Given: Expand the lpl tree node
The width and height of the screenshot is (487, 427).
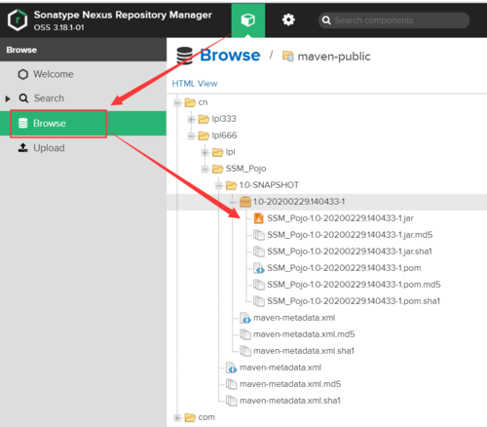Looking at the screenshot, I should (205, 152).
